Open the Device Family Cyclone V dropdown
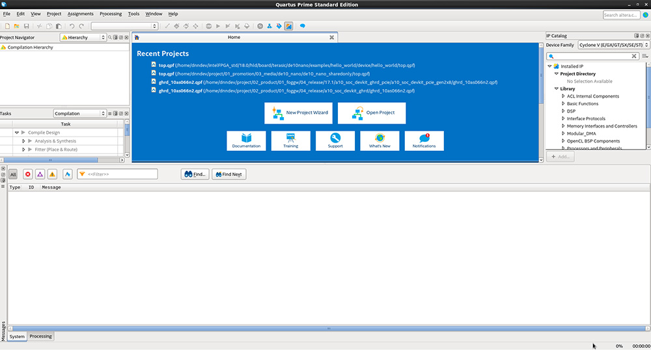The height and width of the screenshot is (350, 651). point(613,45)
